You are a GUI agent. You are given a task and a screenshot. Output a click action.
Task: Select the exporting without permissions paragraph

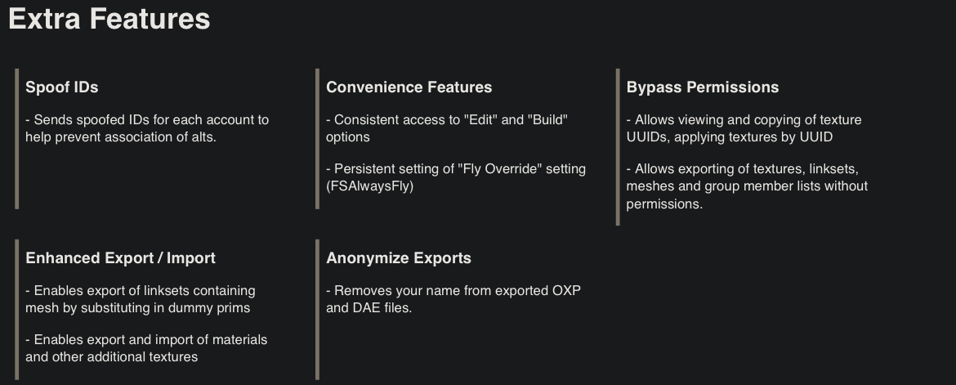click(747, 186)
